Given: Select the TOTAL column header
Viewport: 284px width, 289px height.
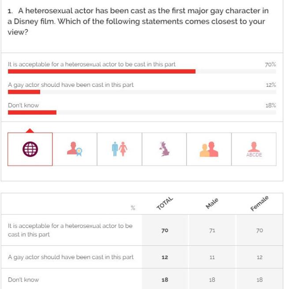Looking at the screenshot, I should 165,204.
